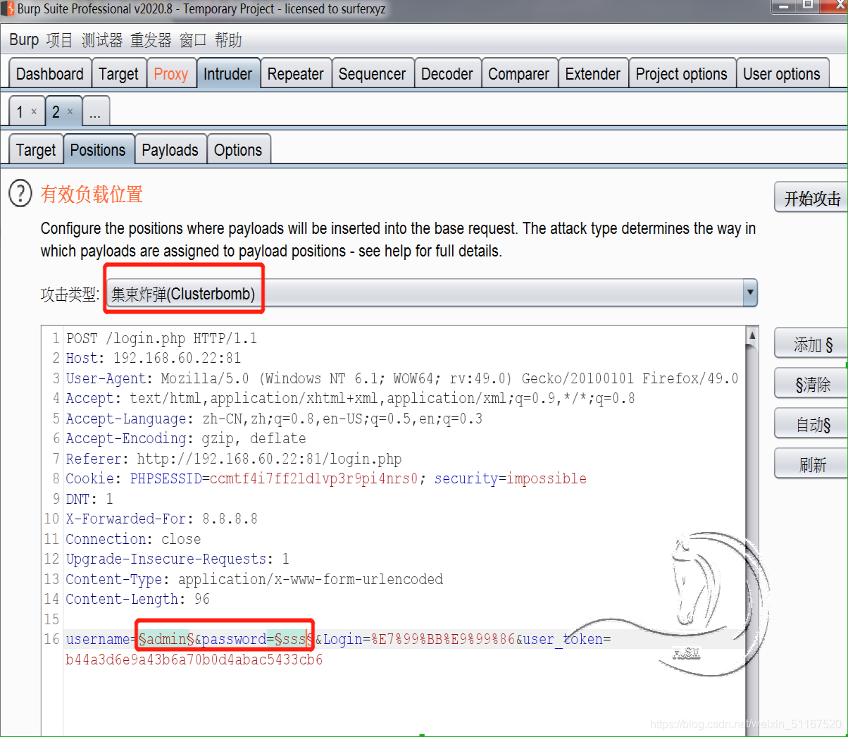Click the Content-Type header line
The image size is (848, 737).
pos(254,579)
